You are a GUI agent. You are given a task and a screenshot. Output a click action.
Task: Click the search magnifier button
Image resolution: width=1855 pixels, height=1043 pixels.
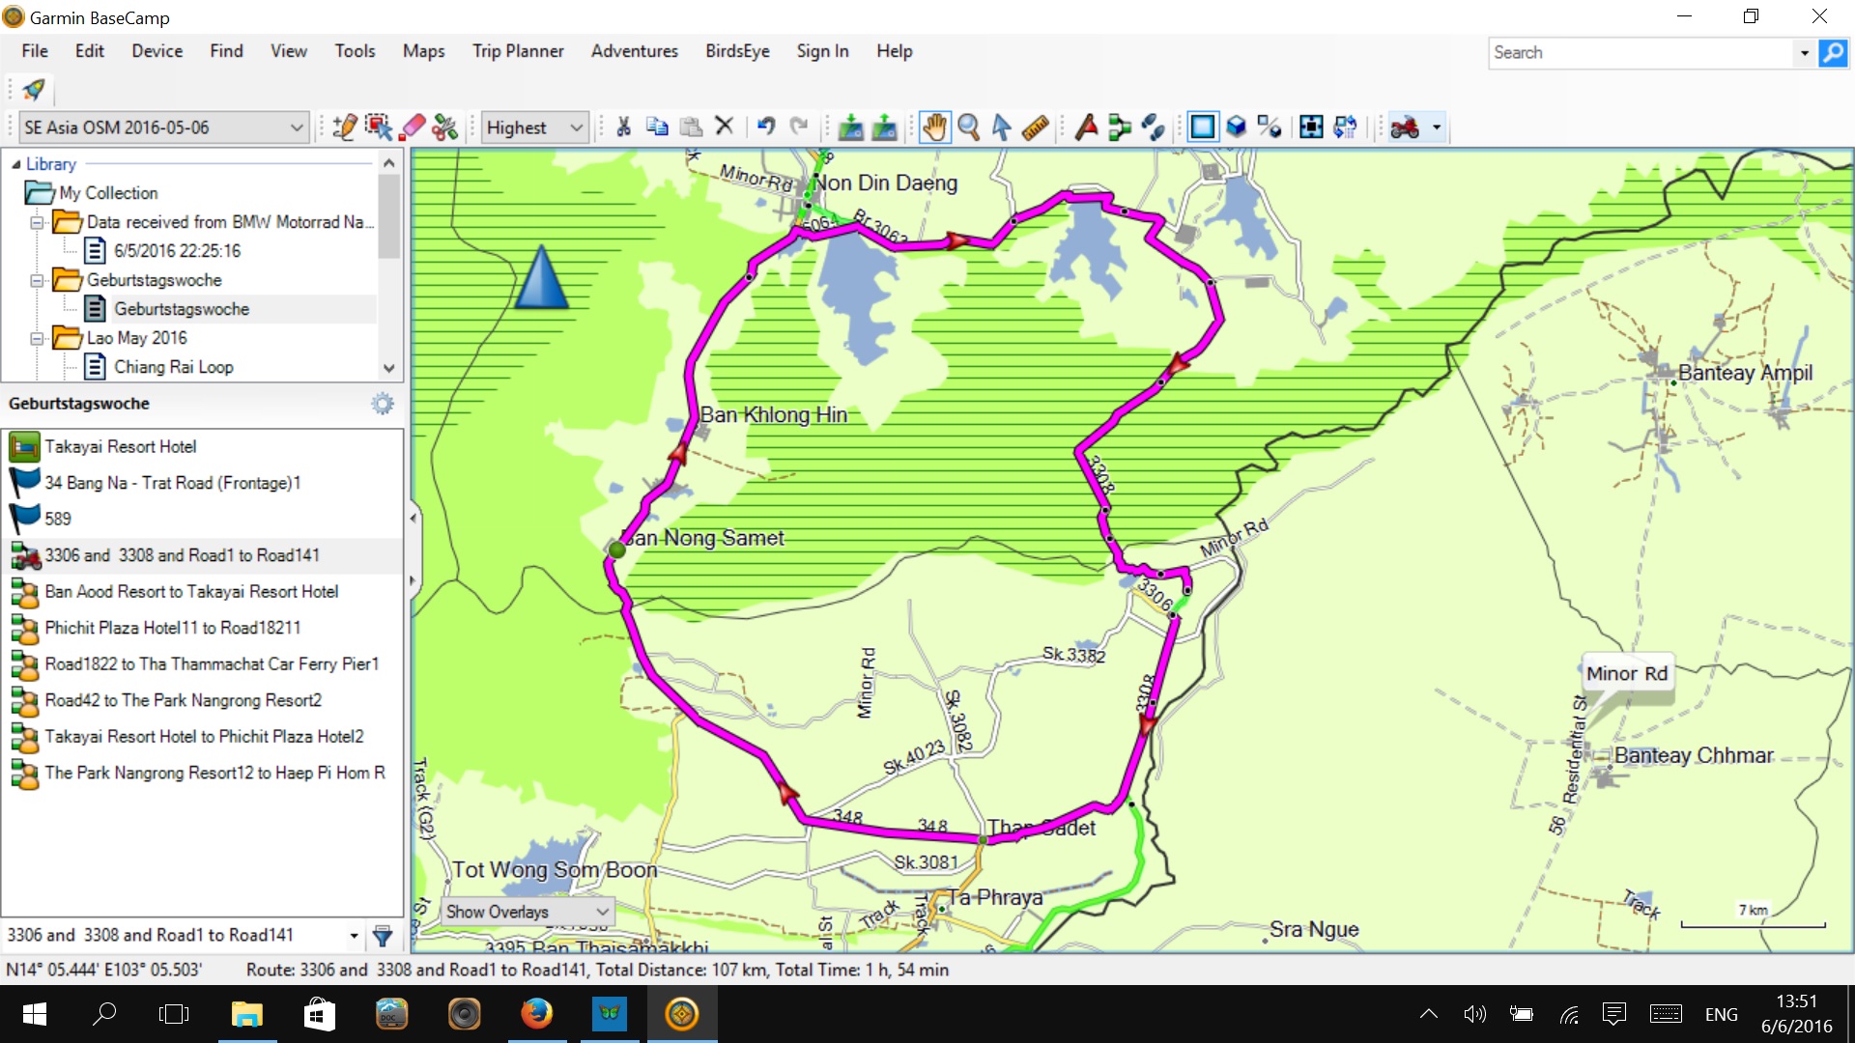pos(1833,52)
